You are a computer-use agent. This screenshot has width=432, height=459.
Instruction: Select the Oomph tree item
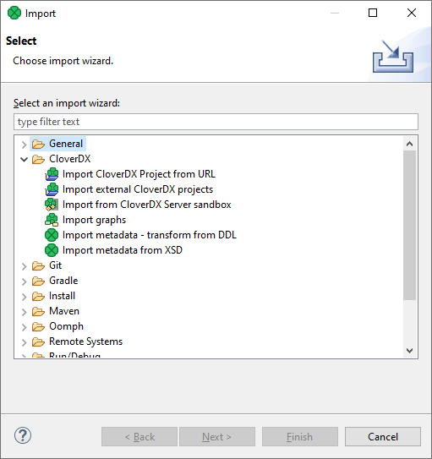[x=67, y=326]
